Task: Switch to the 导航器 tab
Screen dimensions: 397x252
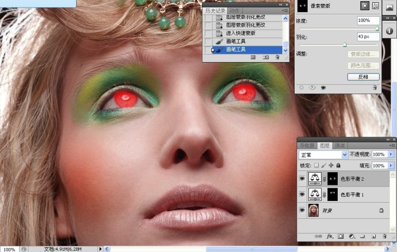Action: (307, 146)
